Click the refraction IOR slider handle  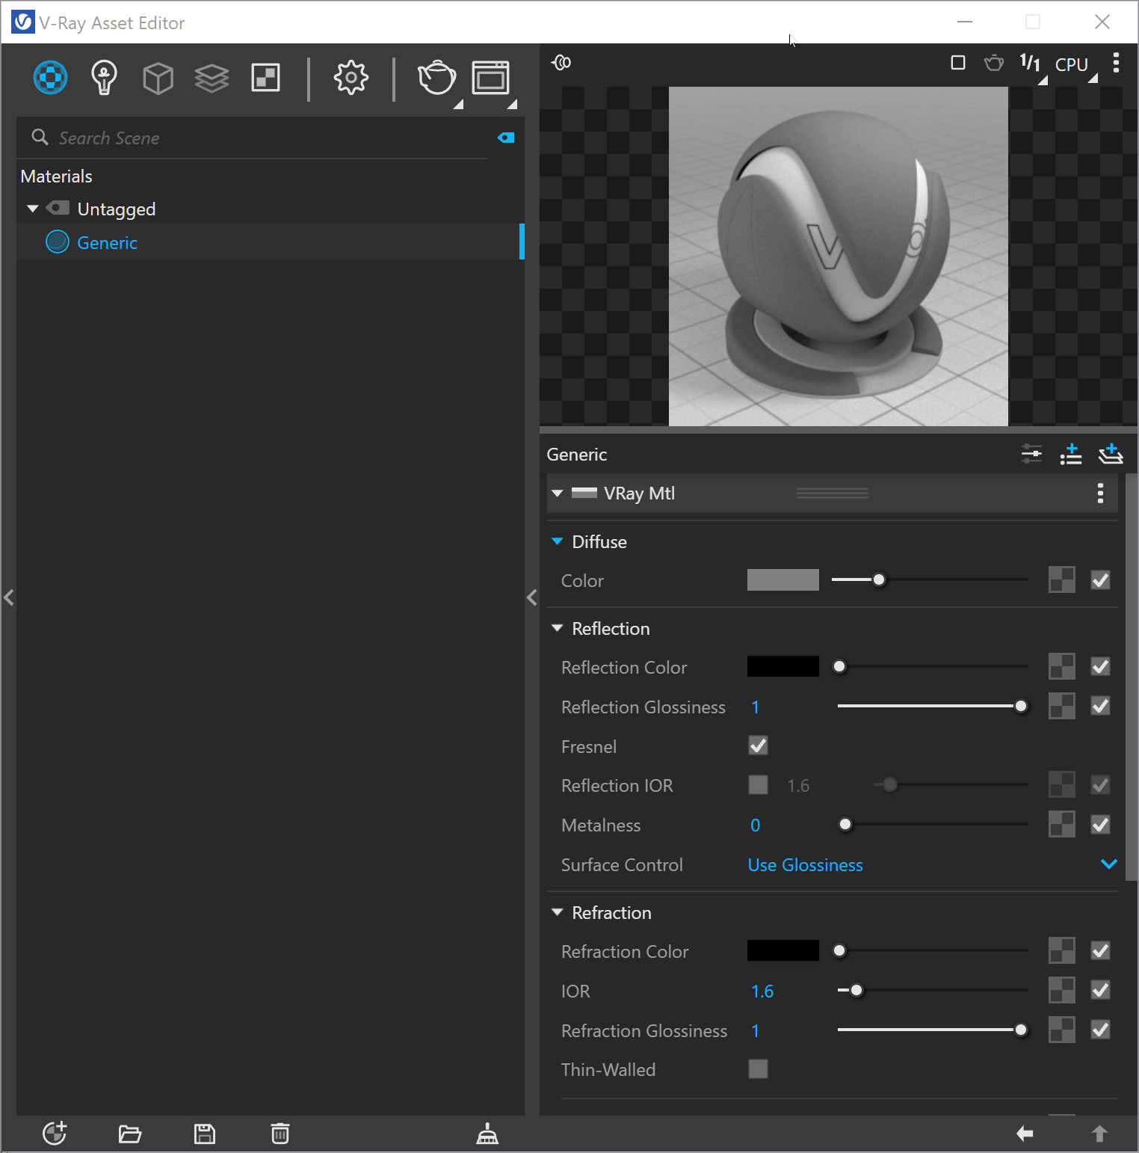tap(856, 990)
